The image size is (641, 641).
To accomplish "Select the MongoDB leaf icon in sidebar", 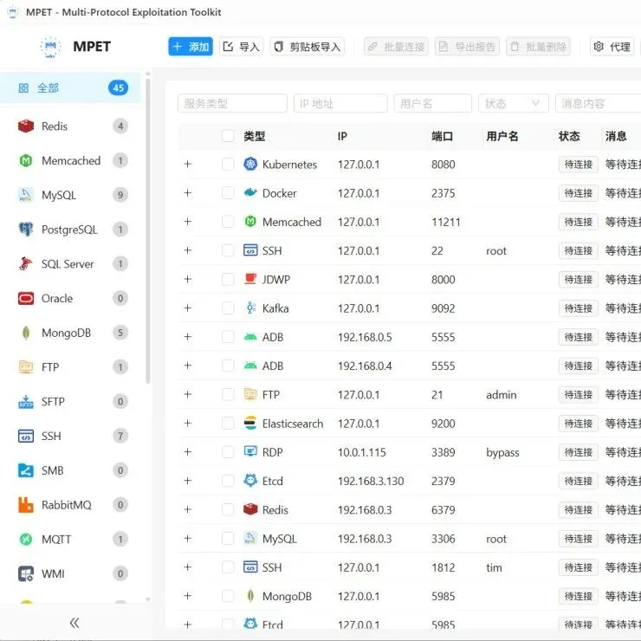I will pos(26,333).
